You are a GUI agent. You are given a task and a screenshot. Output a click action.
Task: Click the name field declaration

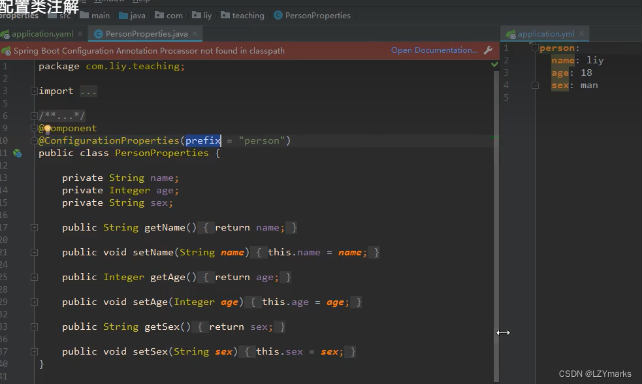120,178
